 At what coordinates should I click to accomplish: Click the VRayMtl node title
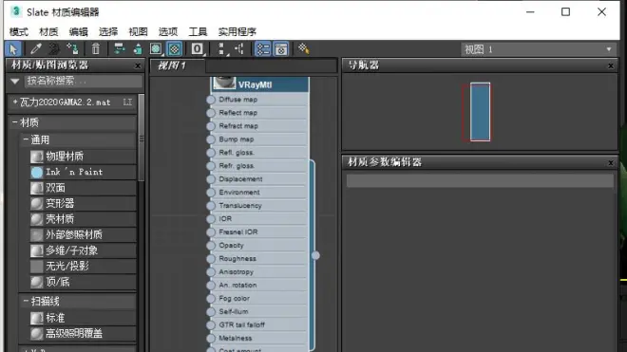[255, 84]
